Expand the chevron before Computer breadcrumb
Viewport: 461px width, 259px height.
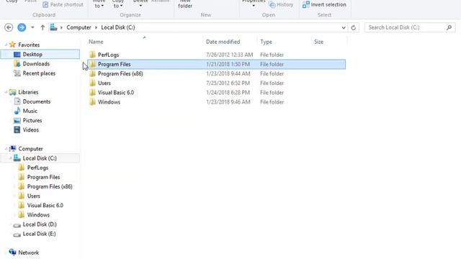click(x=61, y=27)
